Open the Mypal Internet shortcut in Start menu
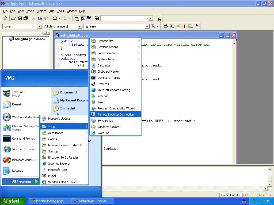The image size is (274, 205). coord(26,94)
